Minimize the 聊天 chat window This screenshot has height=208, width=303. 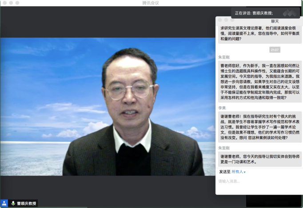(x=226, y=20)
